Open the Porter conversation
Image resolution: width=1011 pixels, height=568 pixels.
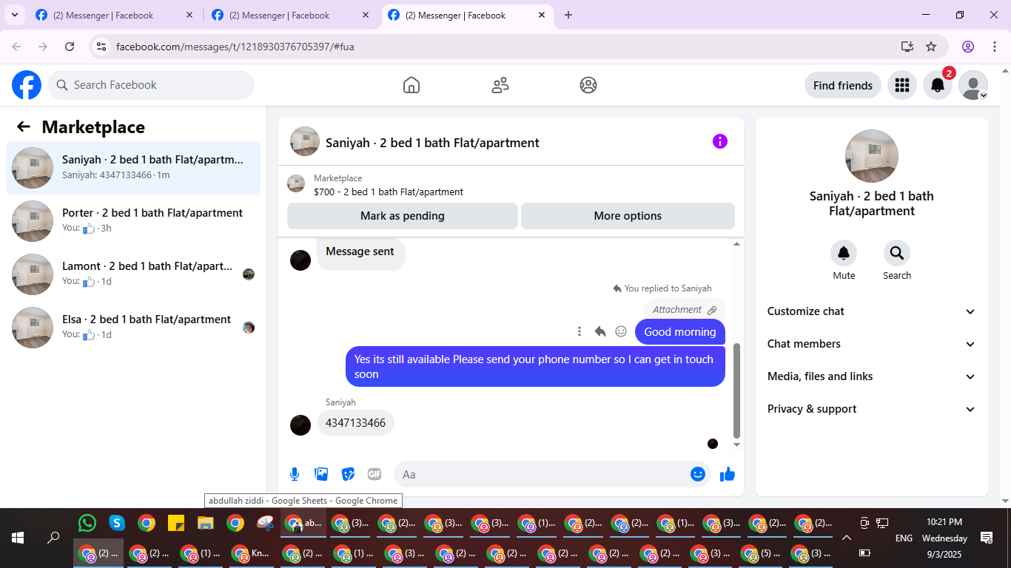(x=133, y=221)
